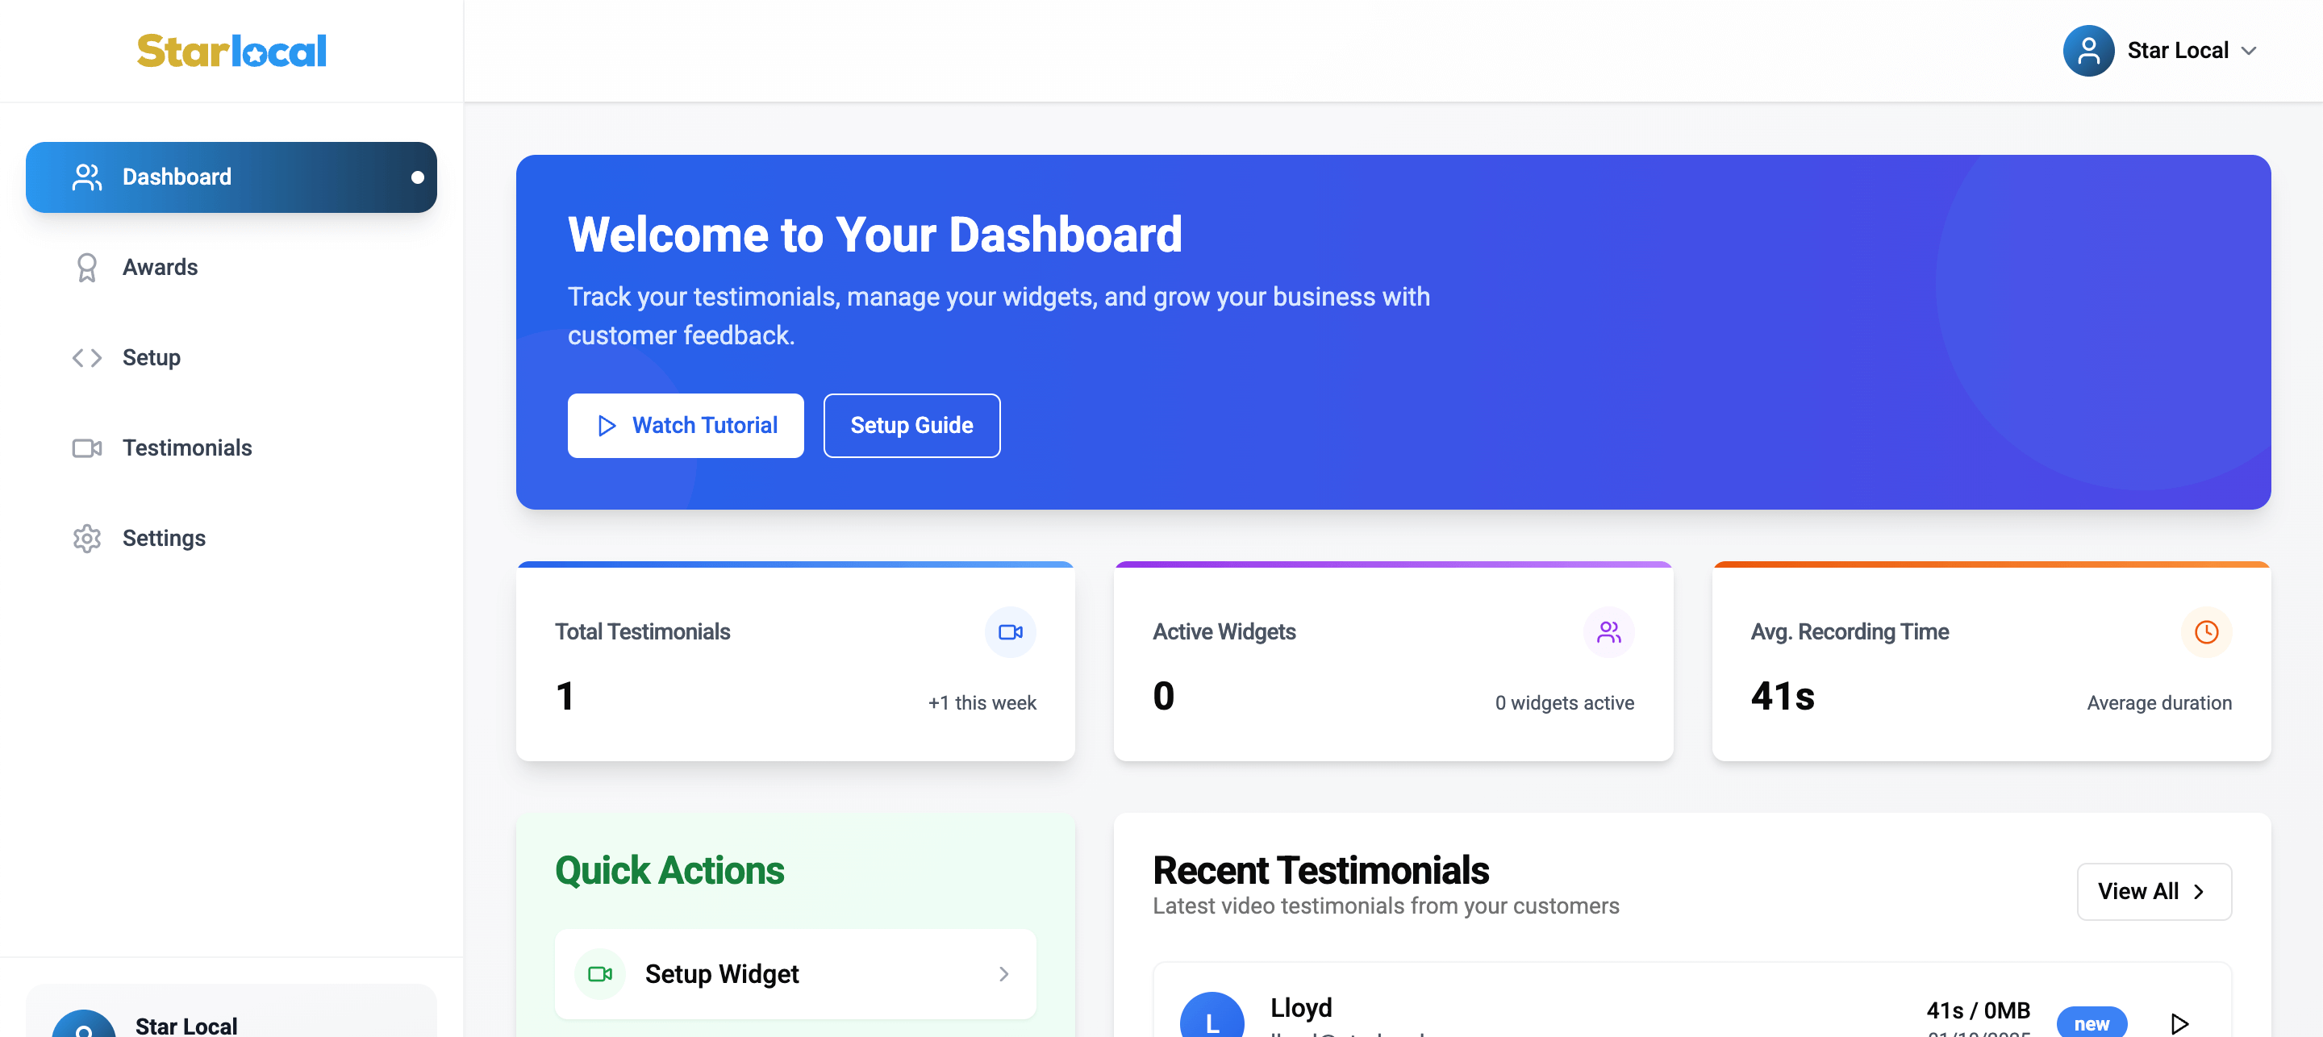Click the Setup code brackets icon

[86, 357]
